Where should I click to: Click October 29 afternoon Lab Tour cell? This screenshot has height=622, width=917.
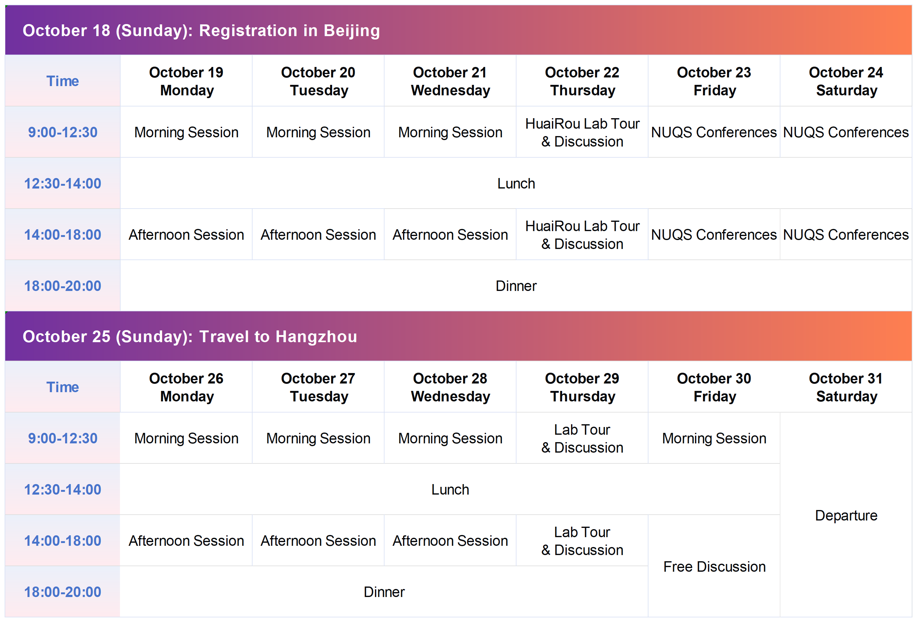[x=582, y=541]
